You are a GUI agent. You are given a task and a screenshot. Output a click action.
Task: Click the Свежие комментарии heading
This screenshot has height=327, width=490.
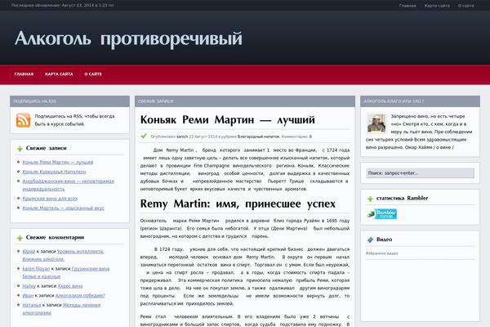point(55,238)
